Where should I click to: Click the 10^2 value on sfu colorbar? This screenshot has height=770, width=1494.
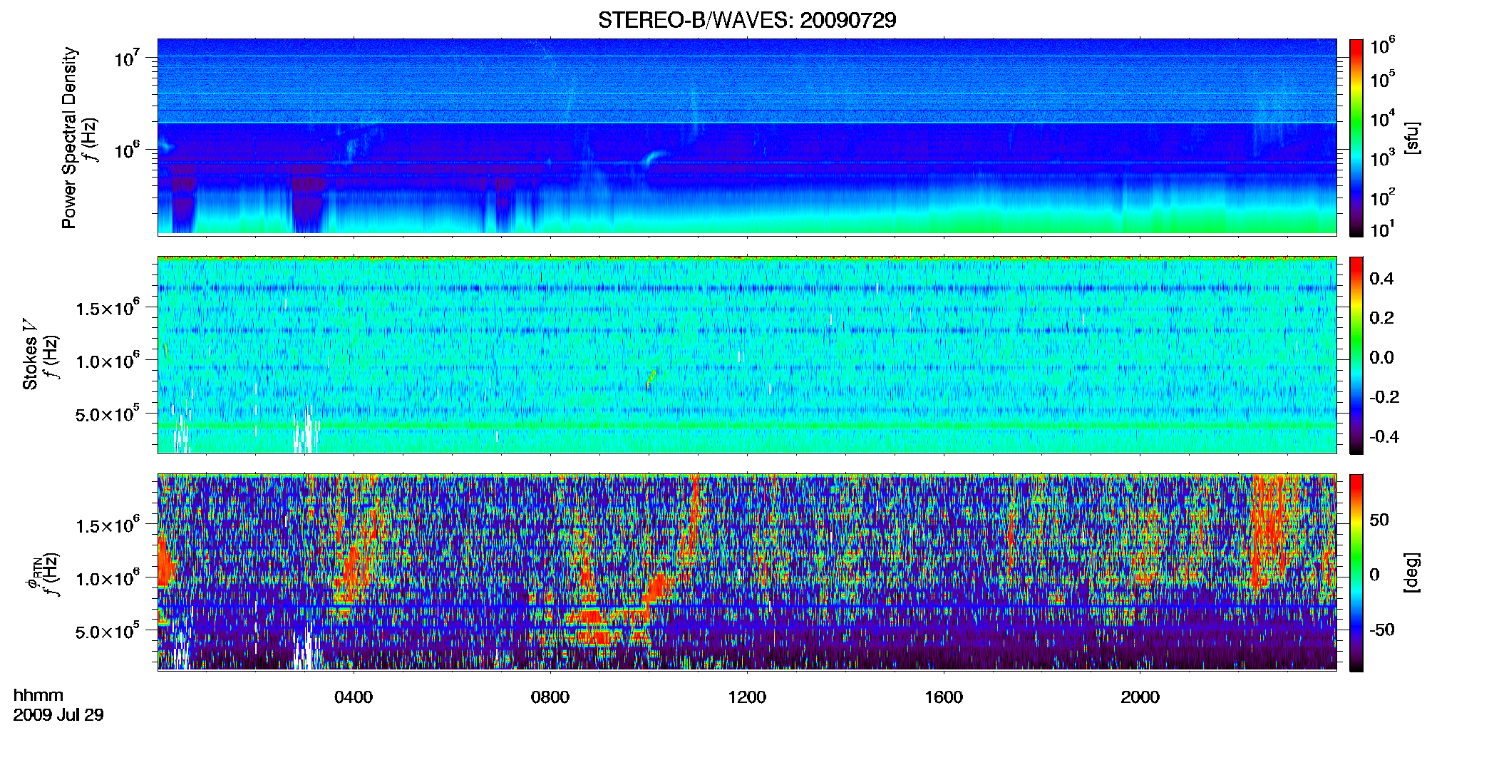point(1383,197)
